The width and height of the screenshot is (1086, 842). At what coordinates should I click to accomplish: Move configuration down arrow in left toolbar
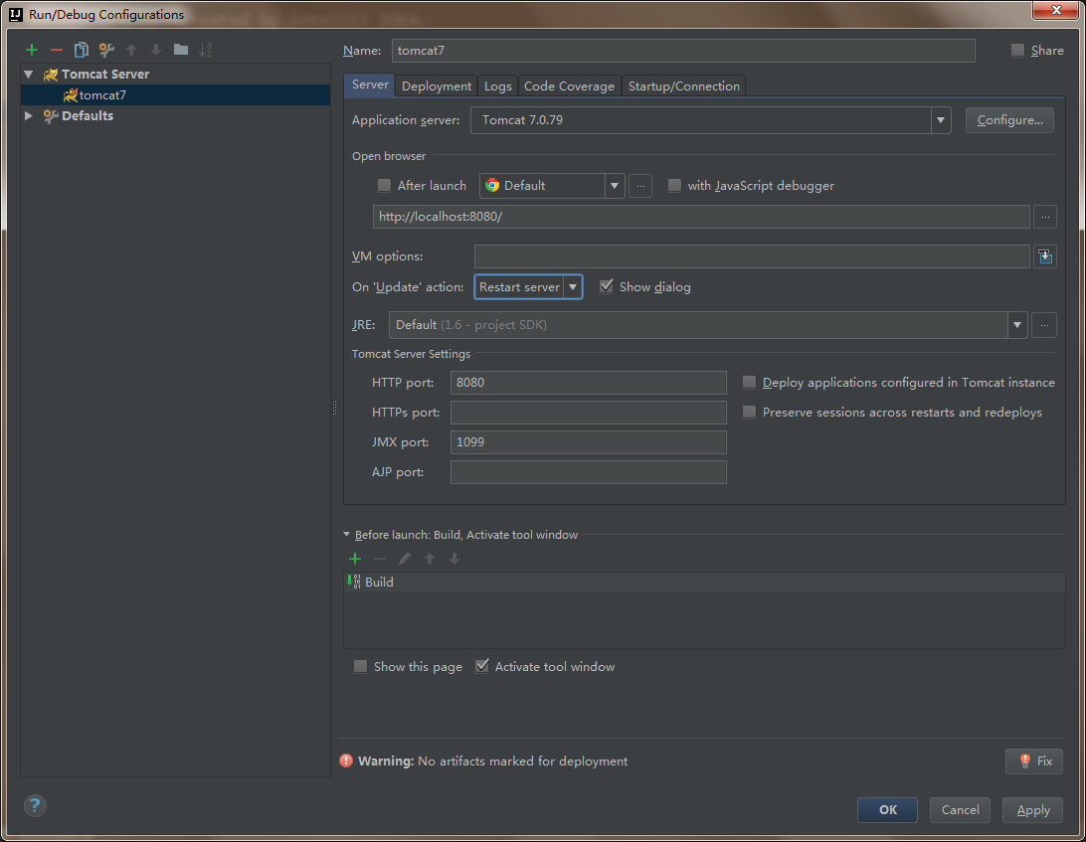click(x=156, y=50)
